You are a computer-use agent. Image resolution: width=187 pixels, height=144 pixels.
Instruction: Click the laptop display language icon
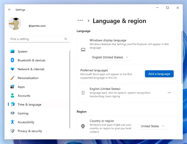point(83,49)
